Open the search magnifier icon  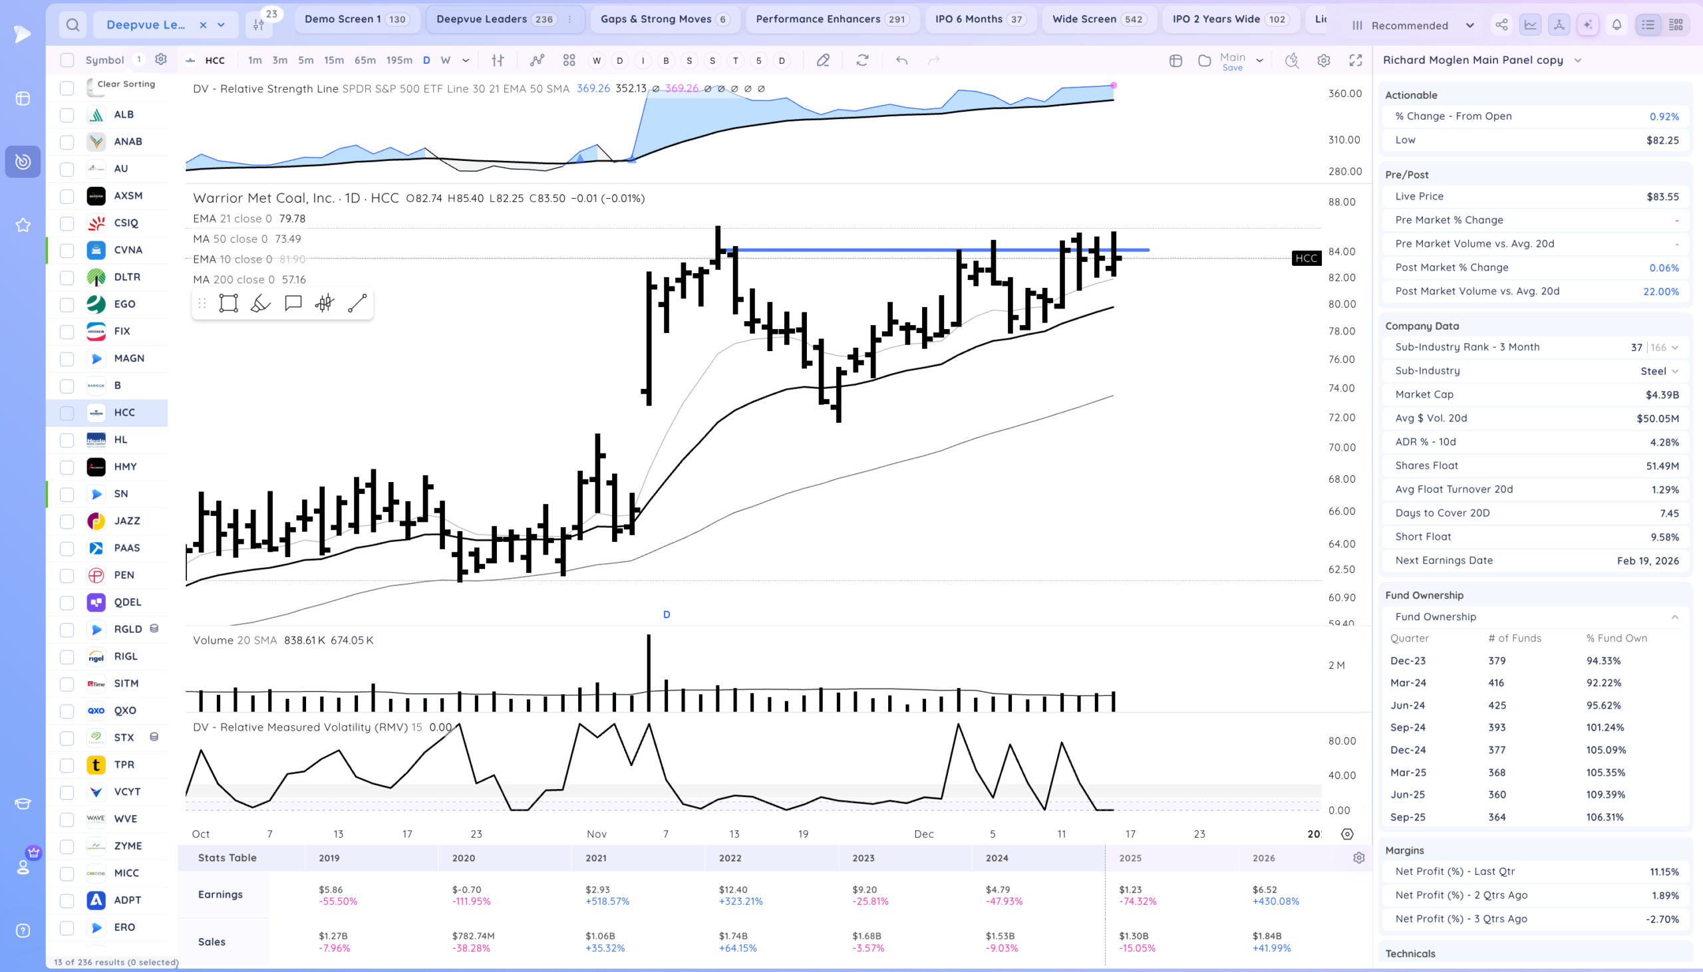click(x=73, y=25)
